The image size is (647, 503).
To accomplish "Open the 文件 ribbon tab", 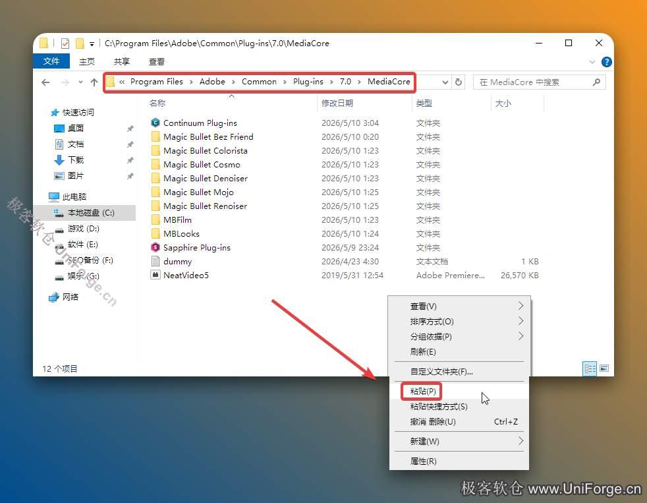I will pyautogui.click(x=51, y=61).
